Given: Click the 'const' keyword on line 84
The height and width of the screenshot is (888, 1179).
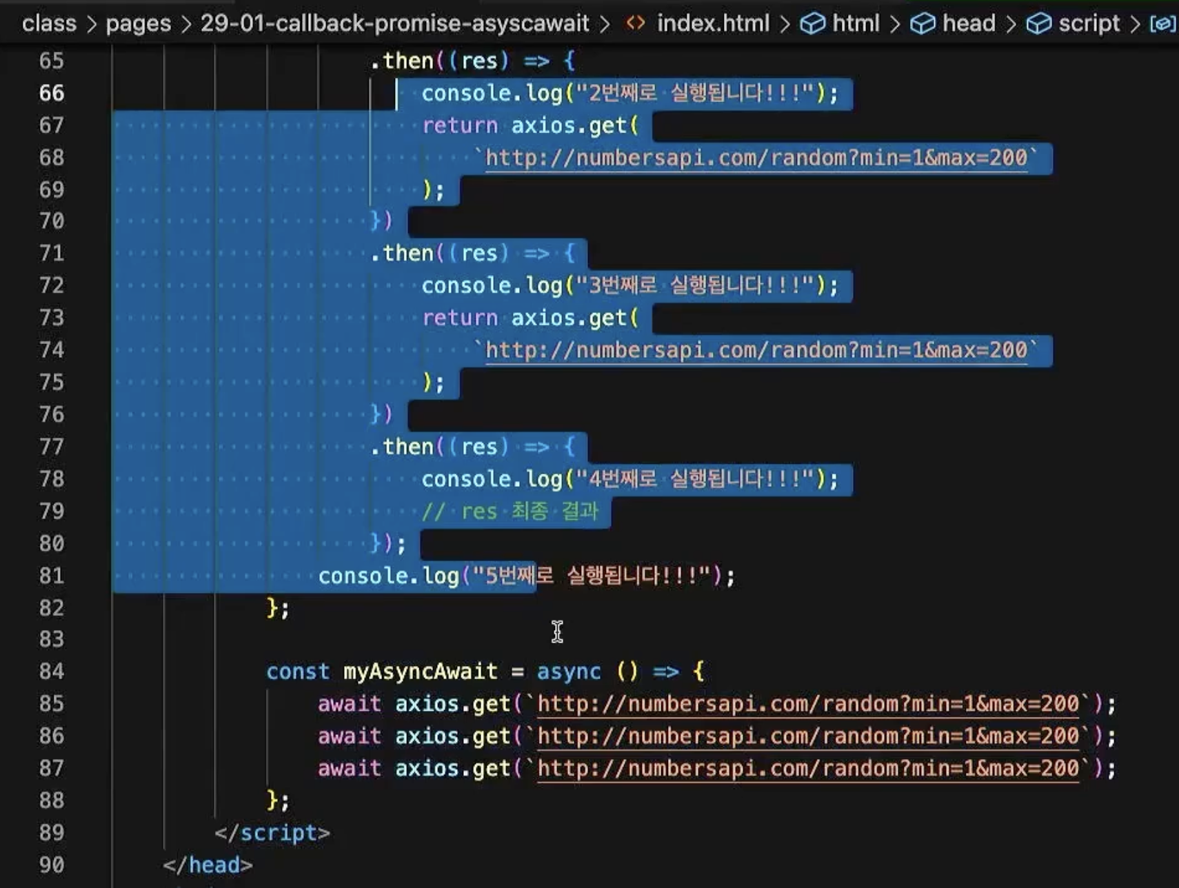Looking at the screenshot, I should pyautogui.click(x=298, y=672).
